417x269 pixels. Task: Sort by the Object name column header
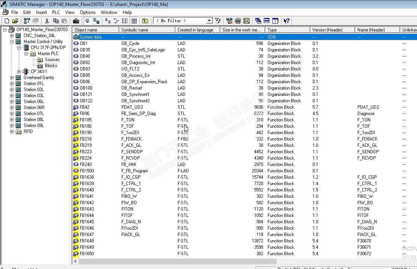tap(96, 30)
